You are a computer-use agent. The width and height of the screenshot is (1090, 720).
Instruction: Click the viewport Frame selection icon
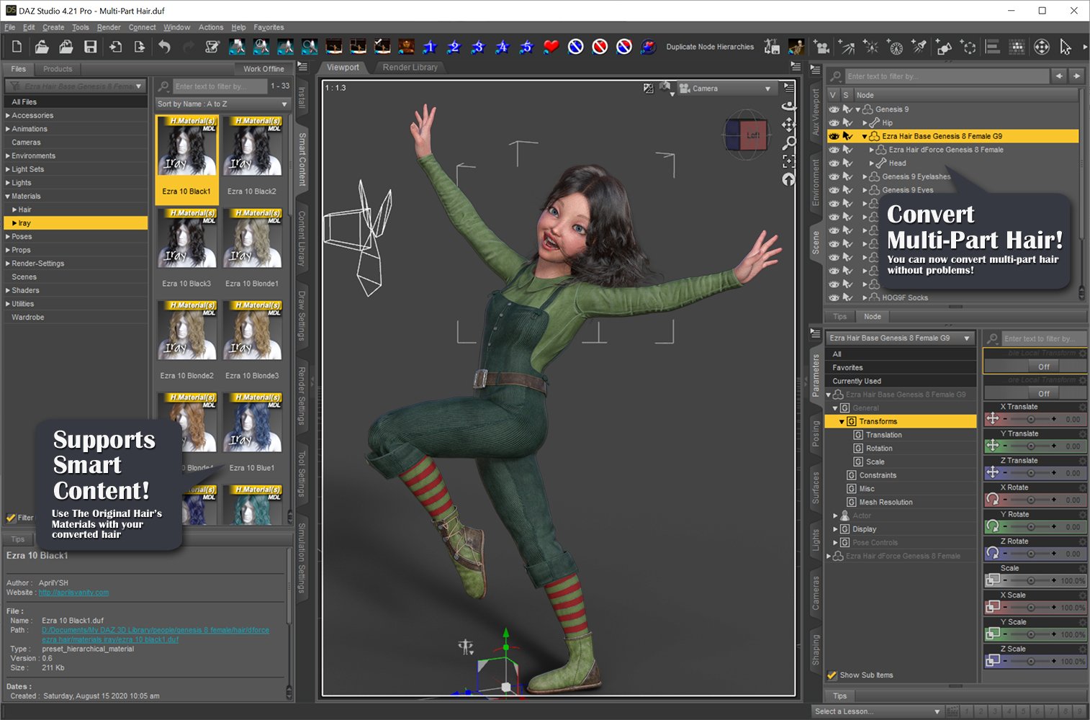click(789, 161)
